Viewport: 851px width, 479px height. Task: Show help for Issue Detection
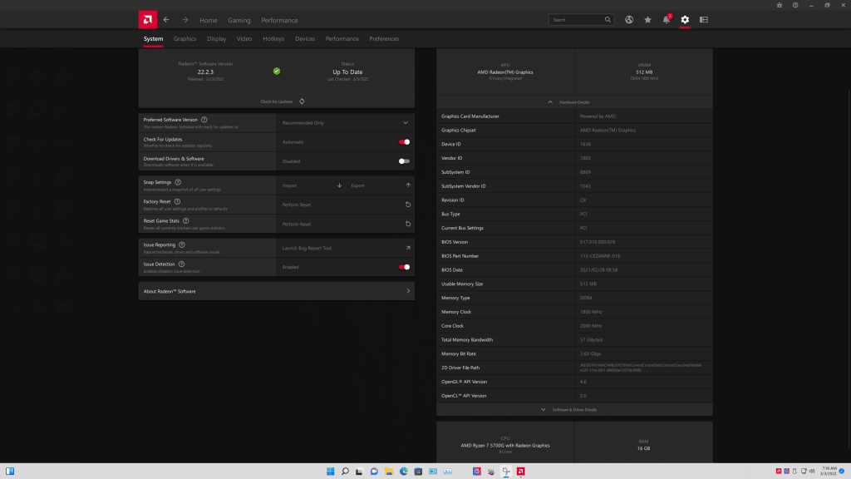point(181,264)
